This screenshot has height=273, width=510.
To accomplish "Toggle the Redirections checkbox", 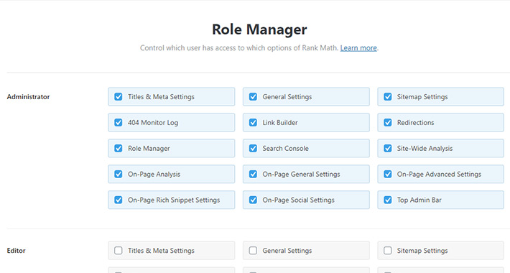I will pos(388,122).
